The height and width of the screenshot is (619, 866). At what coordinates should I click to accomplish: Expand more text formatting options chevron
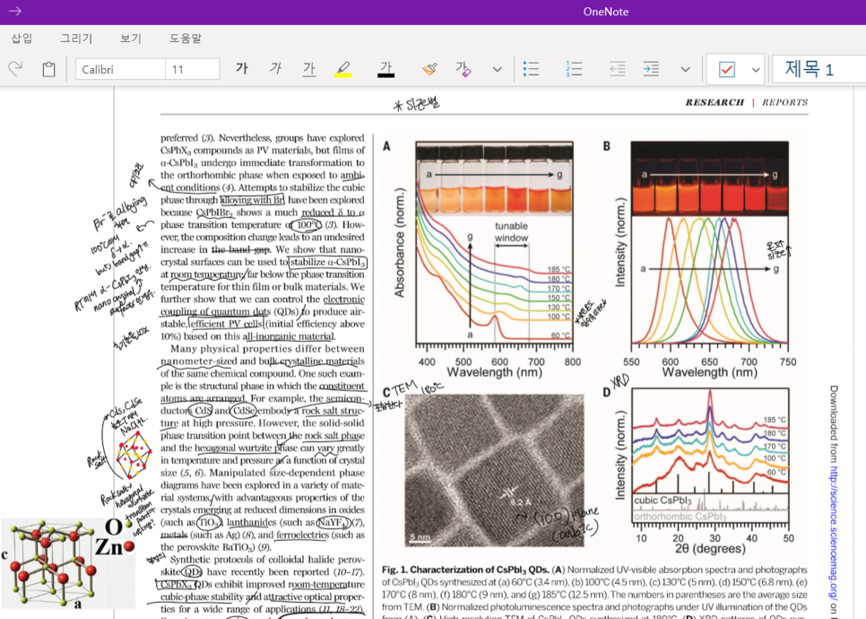coord(497,70)
